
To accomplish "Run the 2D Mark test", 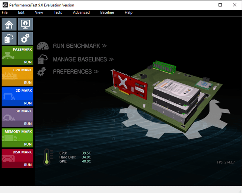I will click(x=28, y=103).
